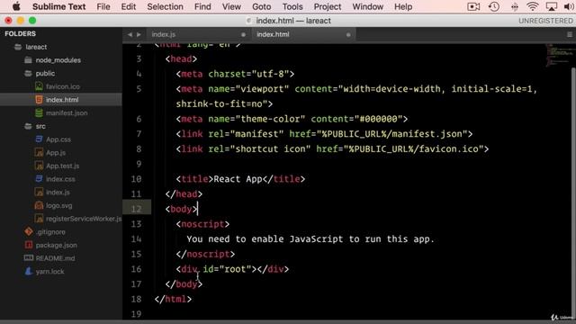The width and height of the screenshot is (576, 324).
Task: Click the div id="root" line of code
Action: pyautogui.click(x=232, y=269)
